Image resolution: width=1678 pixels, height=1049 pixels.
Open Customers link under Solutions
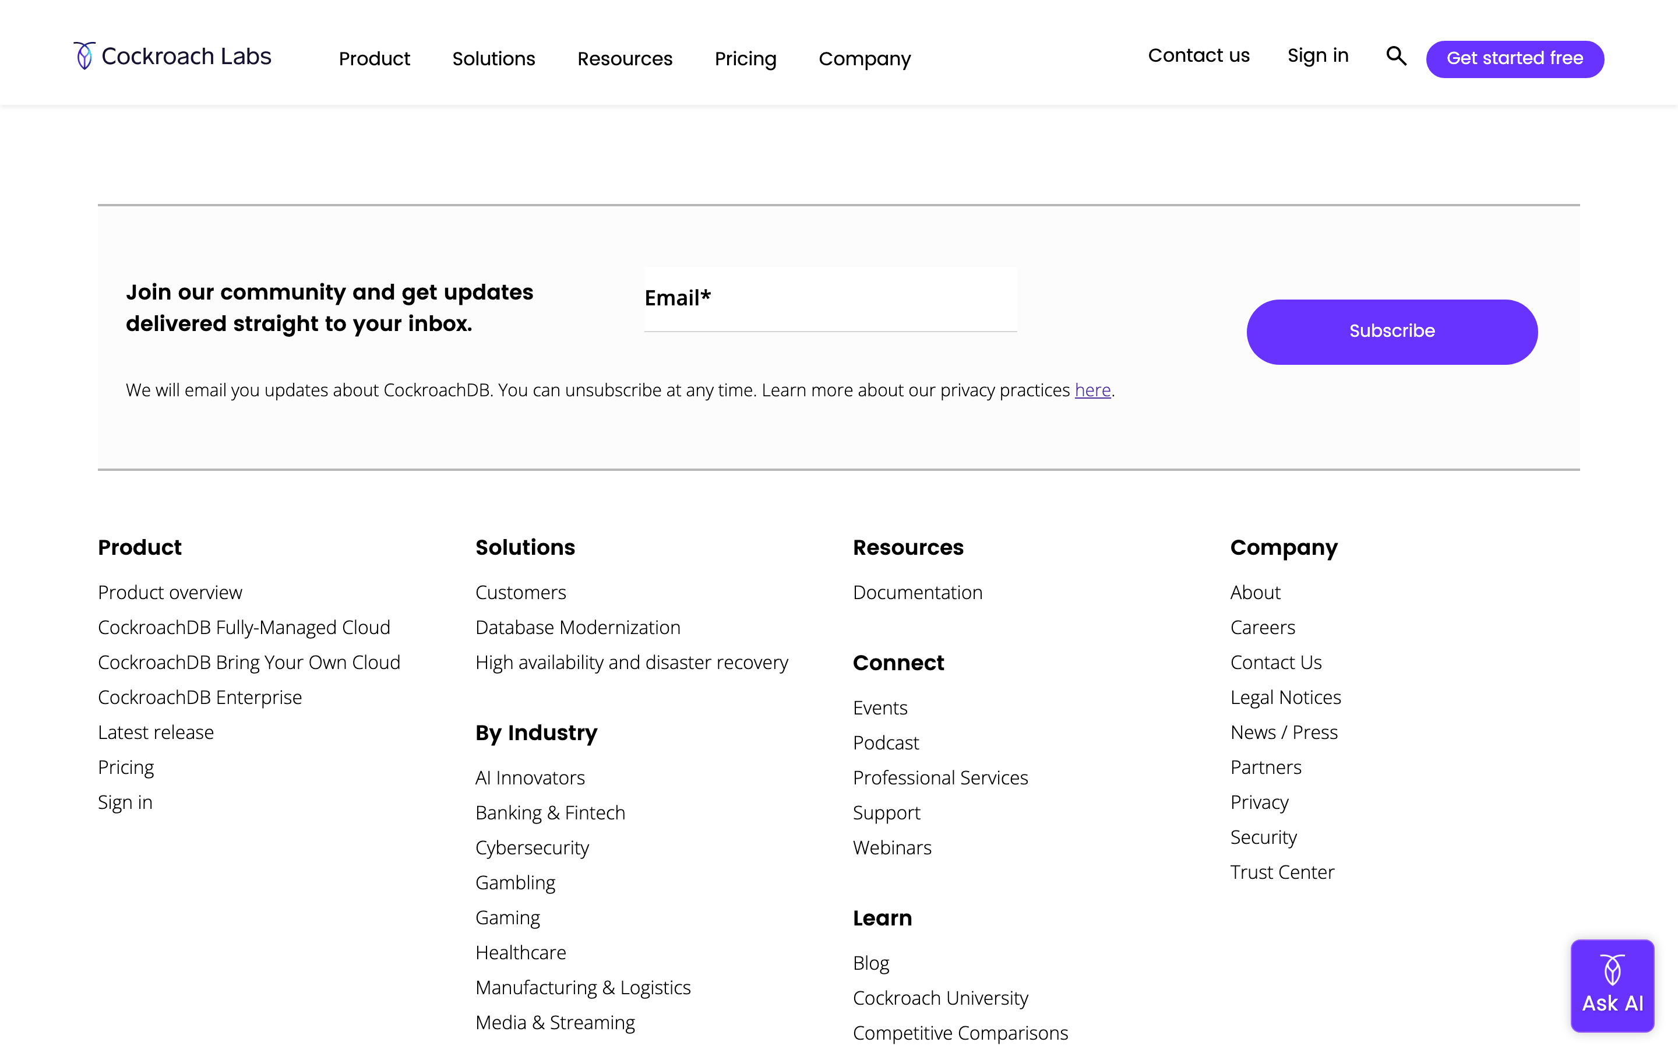click(x=521, y=593)
